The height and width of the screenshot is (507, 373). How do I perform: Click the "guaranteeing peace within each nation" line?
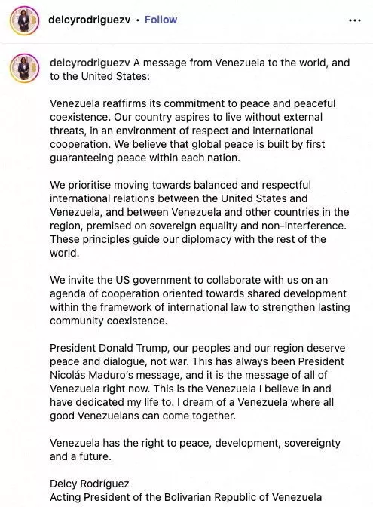click(145, 158)
